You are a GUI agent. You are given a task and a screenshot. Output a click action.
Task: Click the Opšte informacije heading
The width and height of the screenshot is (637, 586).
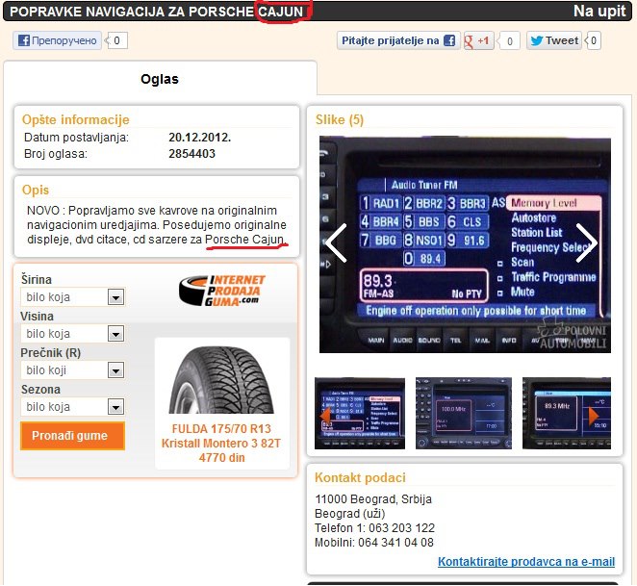point(76,119)
